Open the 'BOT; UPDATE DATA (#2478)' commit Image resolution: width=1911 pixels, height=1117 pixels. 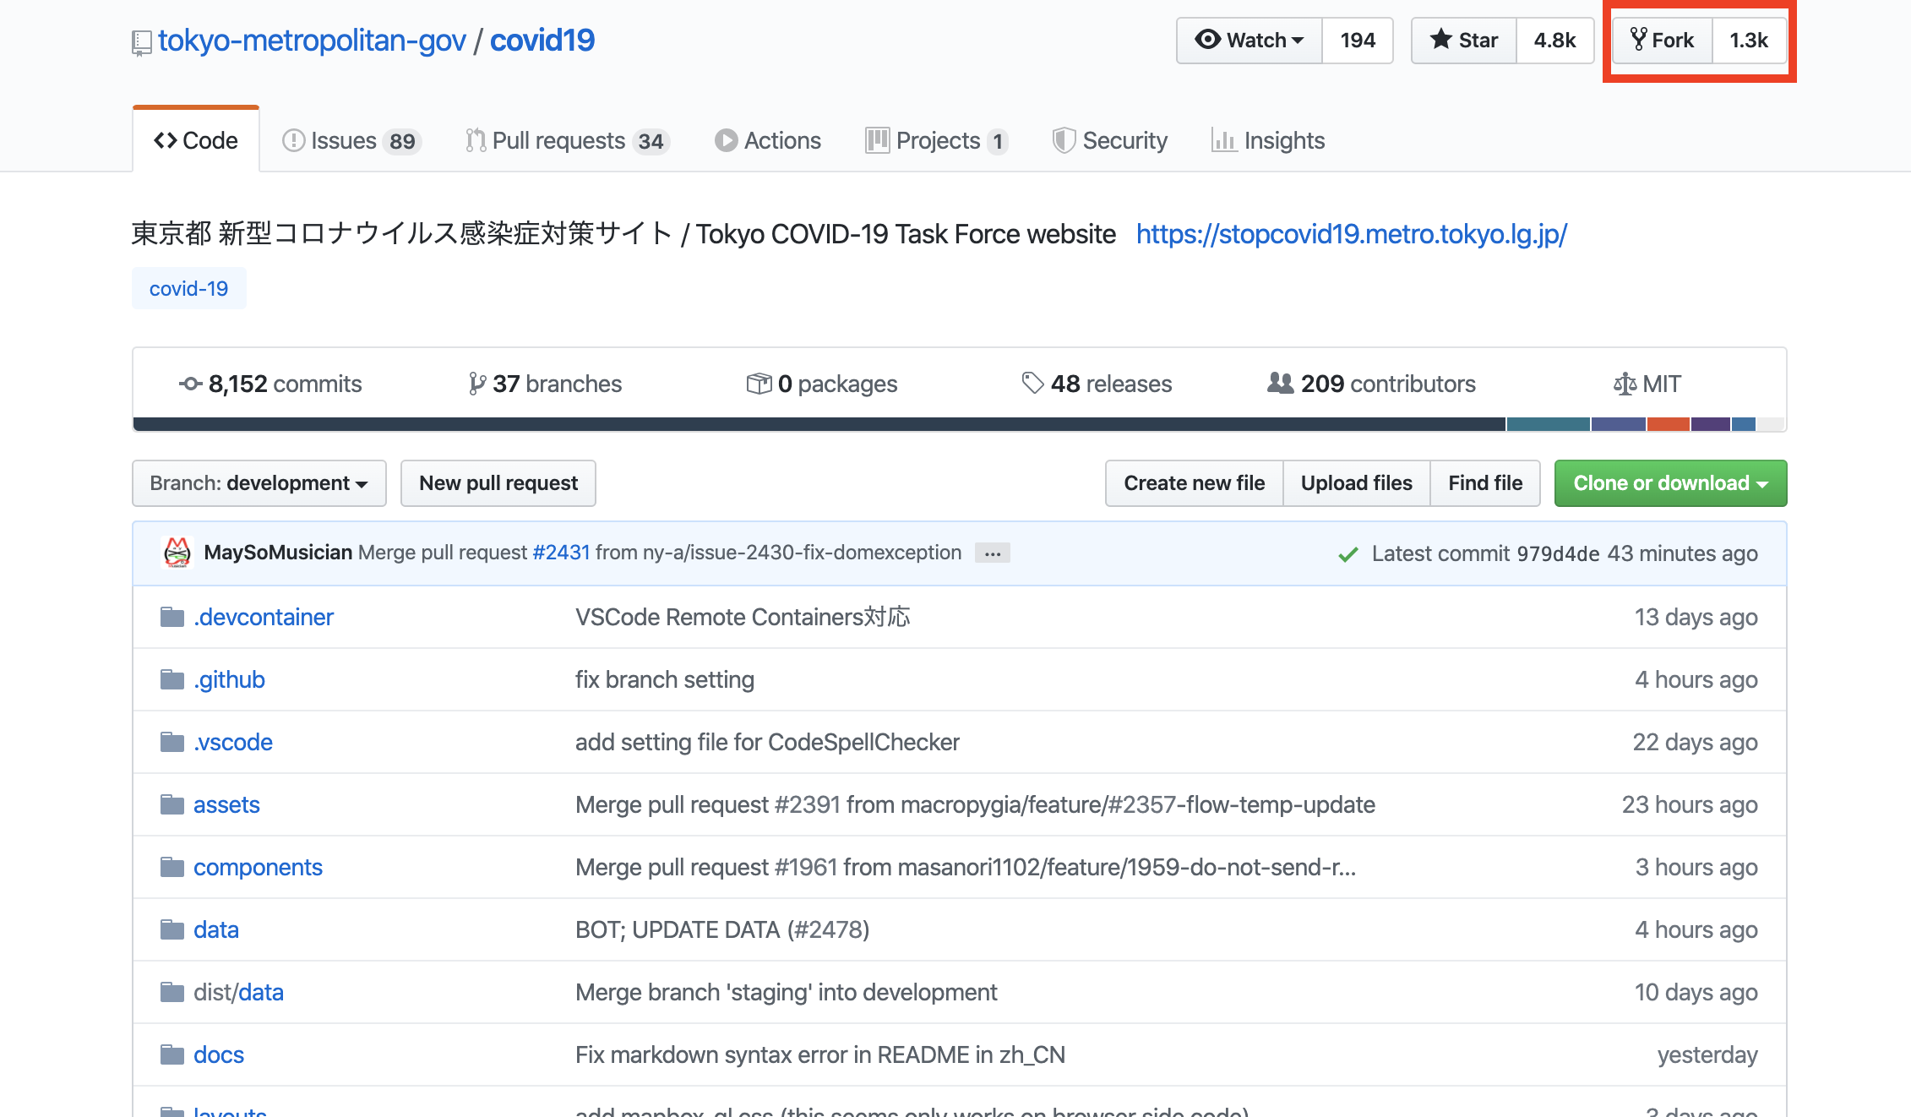click(722, 929)
